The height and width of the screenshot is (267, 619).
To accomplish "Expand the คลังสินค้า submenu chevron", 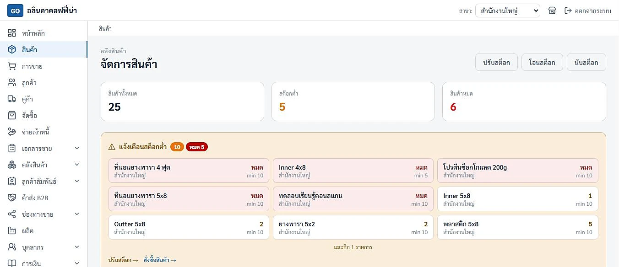I will pyautogui.click(x=77, y=165).
